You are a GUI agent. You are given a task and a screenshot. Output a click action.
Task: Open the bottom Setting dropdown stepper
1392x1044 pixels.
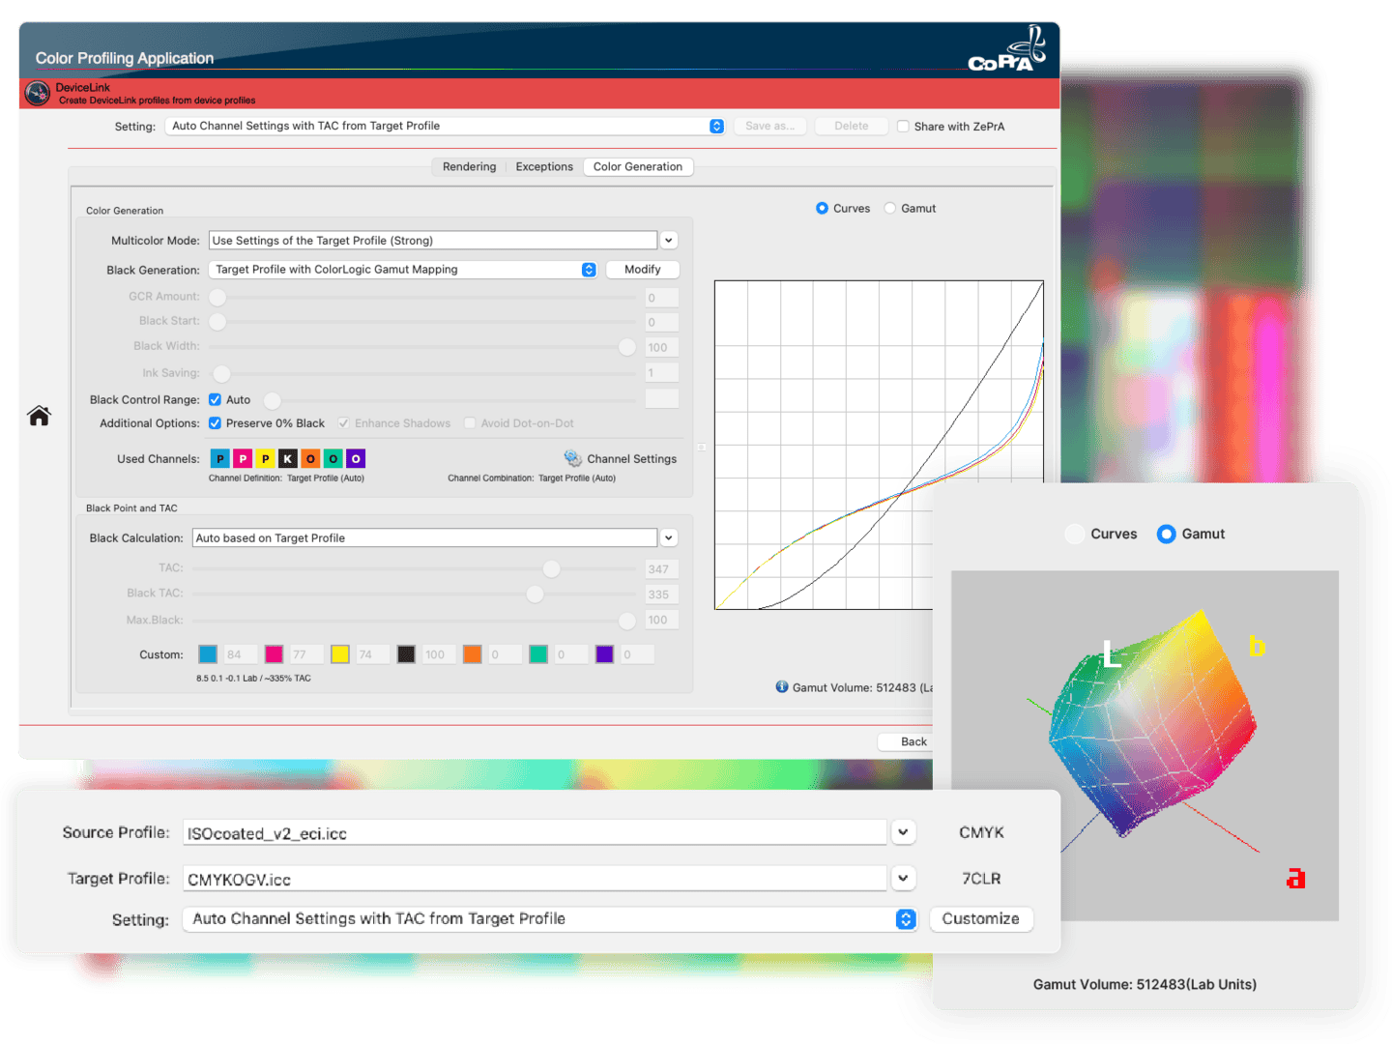pyautogui.click(x=906, y=919)
